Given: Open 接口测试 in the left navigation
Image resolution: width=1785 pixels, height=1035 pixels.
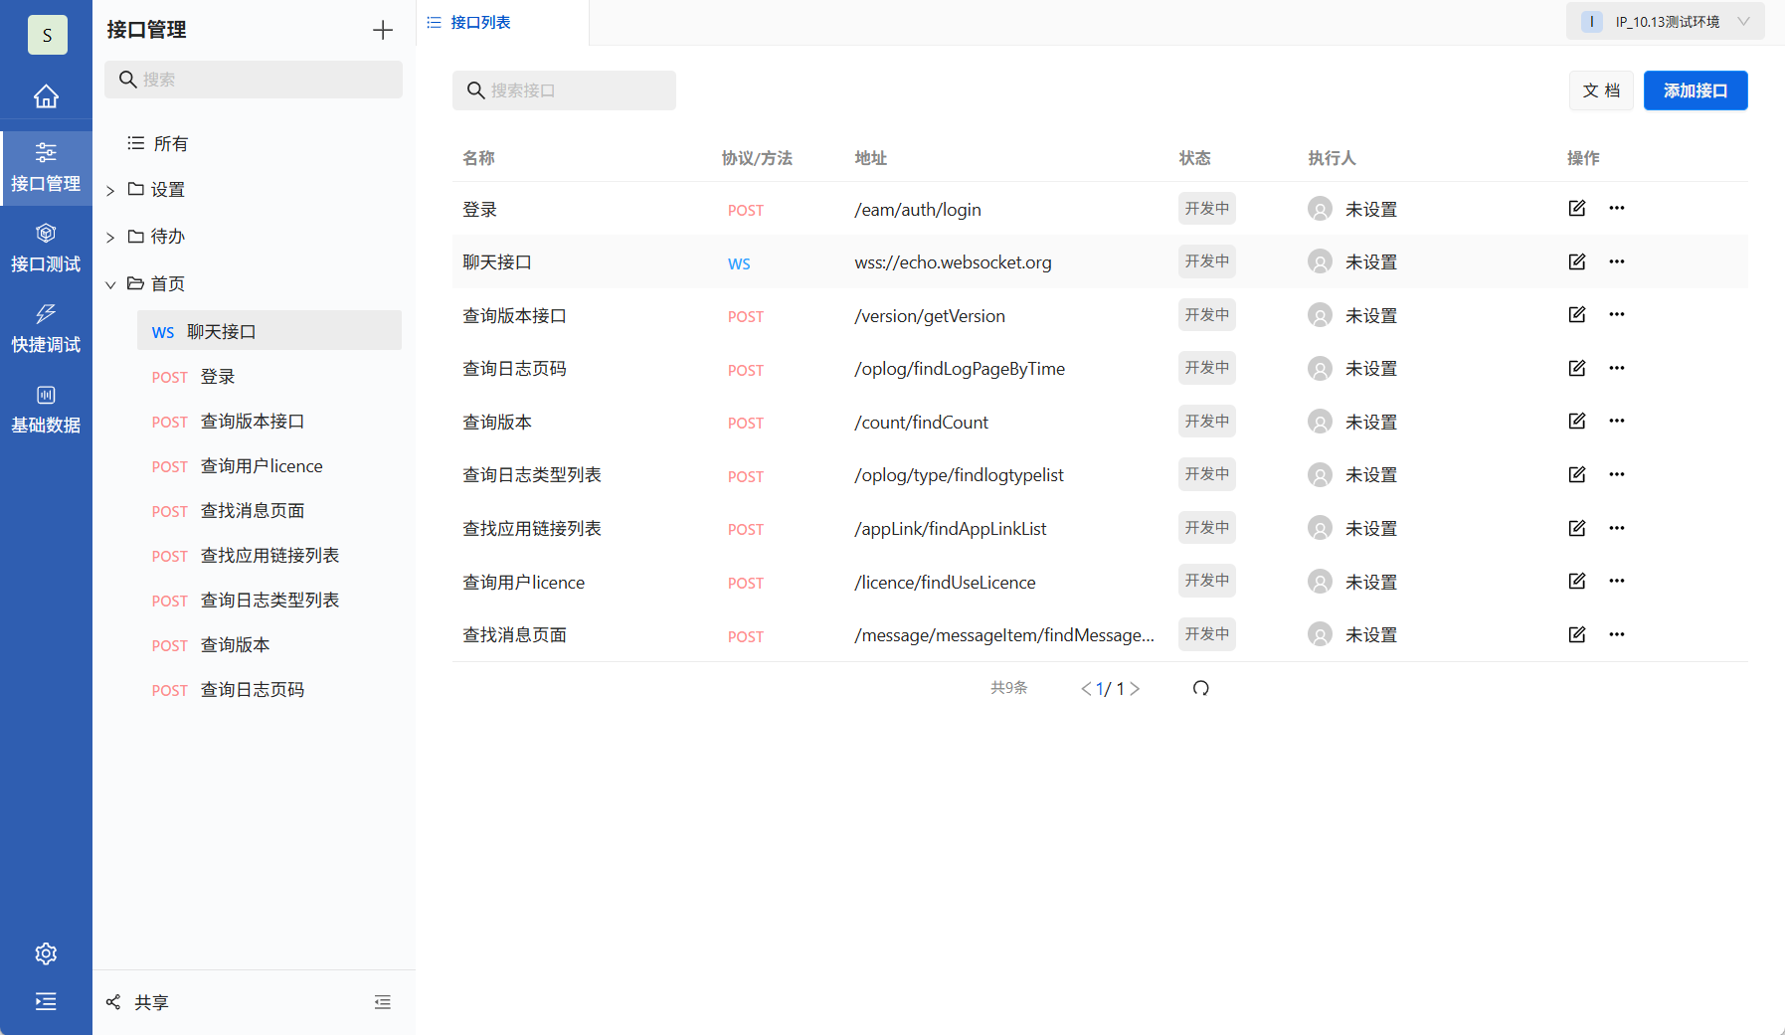Looking at the screenshot, I should click(x=46, y=249).
